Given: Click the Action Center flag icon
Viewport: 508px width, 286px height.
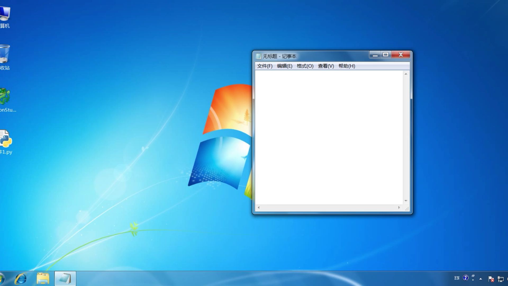Looking at the screenshot, I should pyautogui.click(x=491, y=279).
